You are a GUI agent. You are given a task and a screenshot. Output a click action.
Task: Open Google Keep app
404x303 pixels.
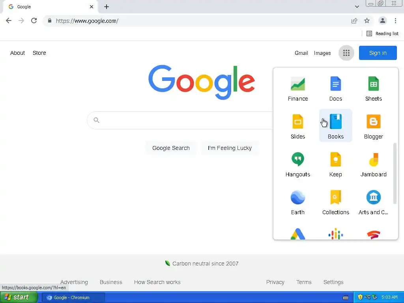335,164
